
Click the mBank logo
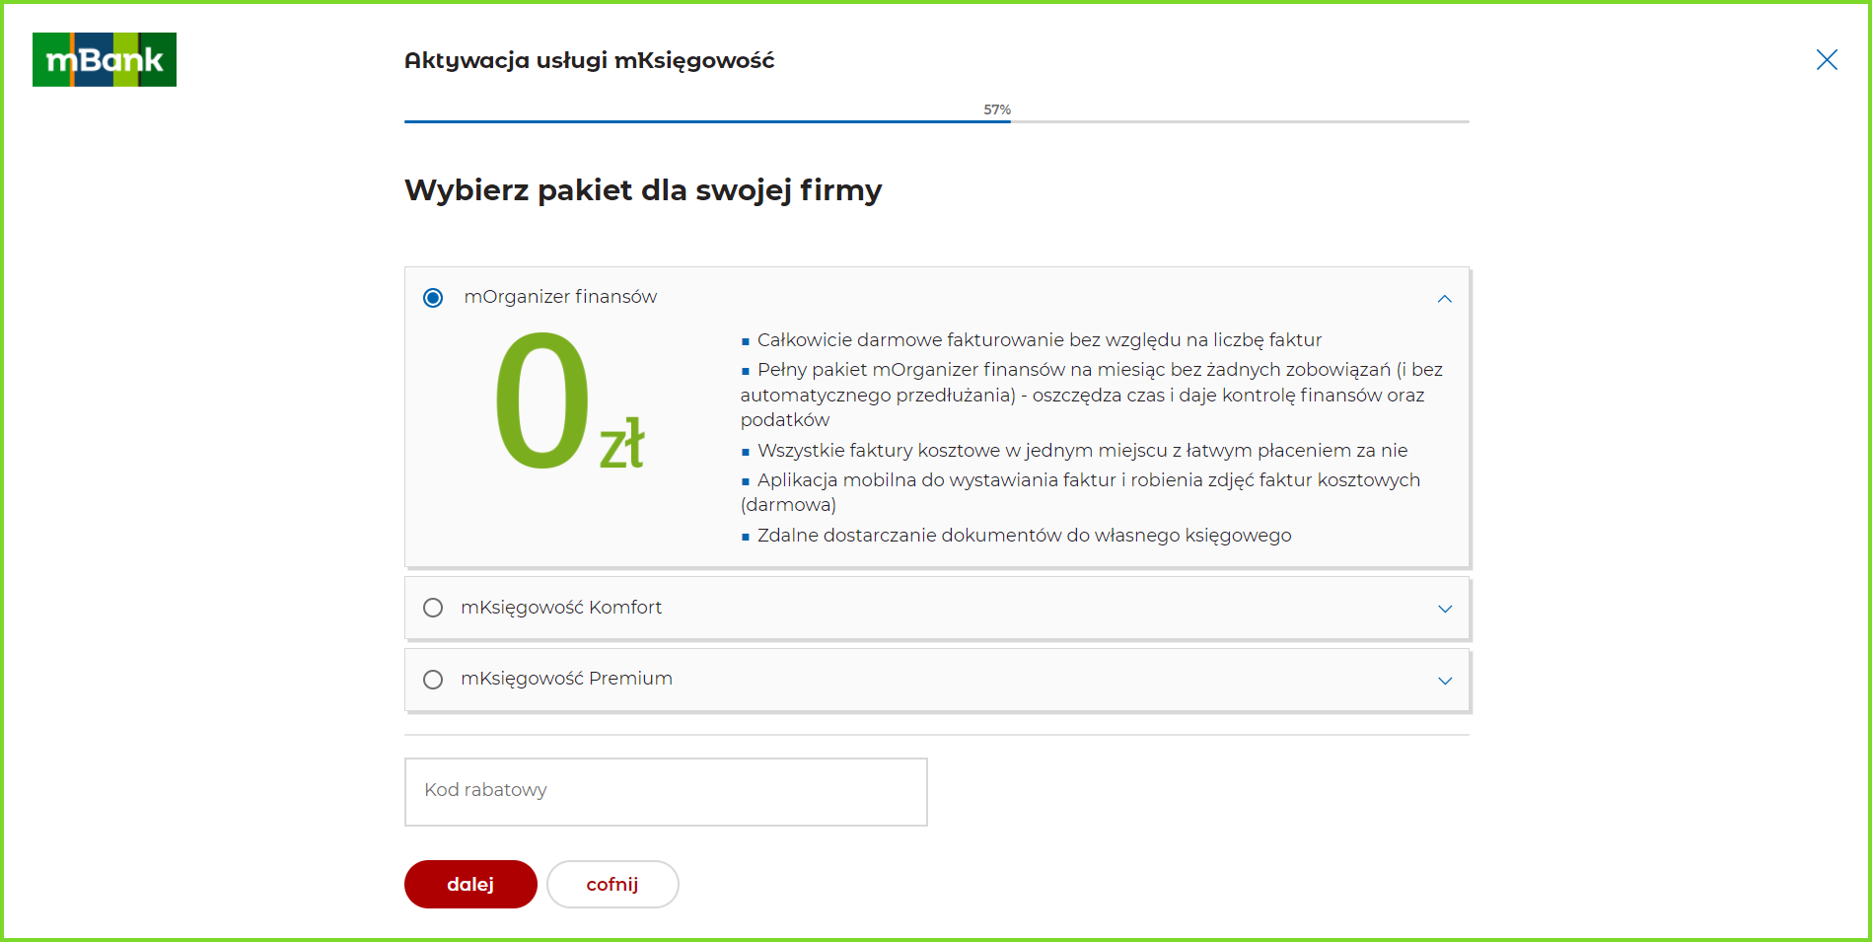pyautogui.click(x=105, y=59)
